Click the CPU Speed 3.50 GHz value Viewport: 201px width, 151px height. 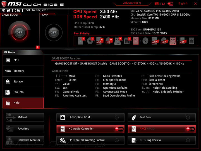point(109,12)
